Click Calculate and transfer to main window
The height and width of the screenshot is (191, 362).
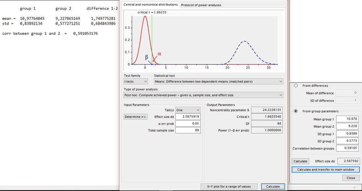(x=325, y=170)
